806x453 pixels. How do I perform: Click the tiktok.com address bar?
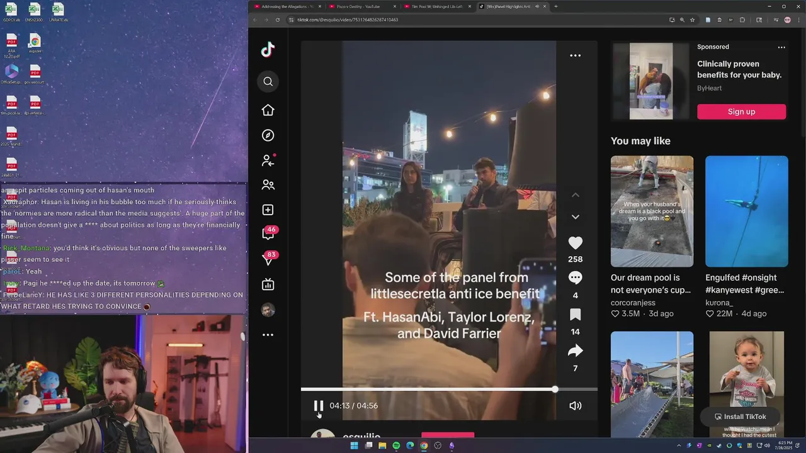(x=479, y=20)
